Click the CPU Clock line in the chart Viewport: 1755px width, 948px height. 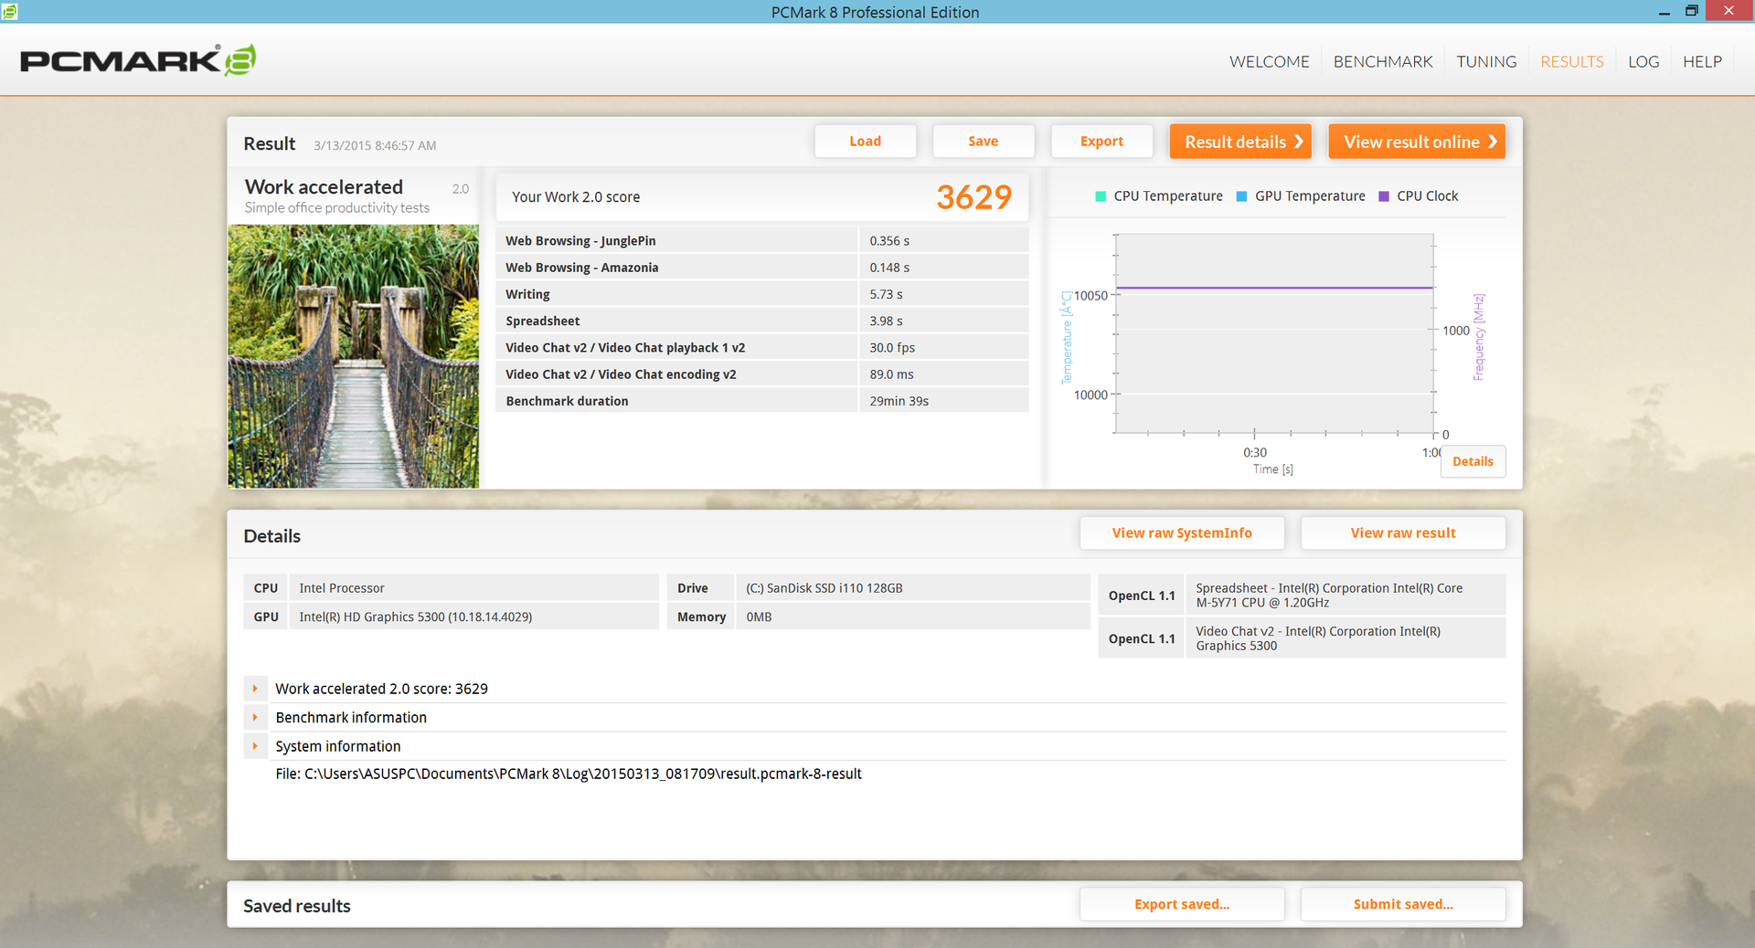pos(1274,288)
